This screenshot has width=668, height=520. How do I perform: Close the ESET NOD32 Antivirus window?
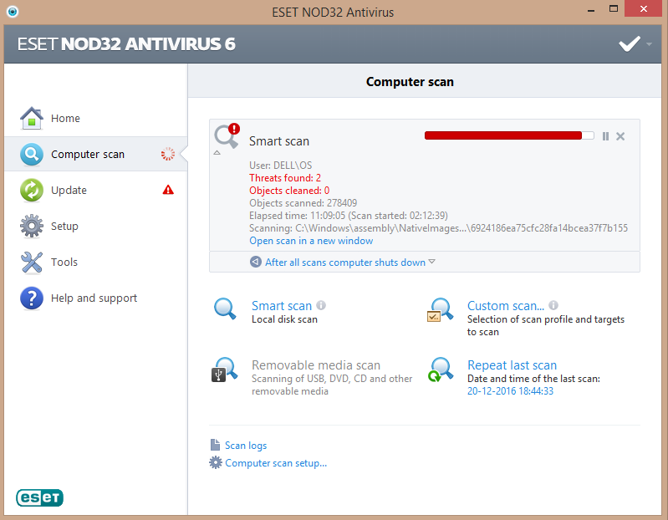click(x=643, y=8)
